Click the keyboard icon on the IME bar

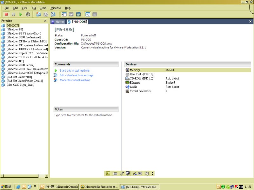click(x=115, y=174)
